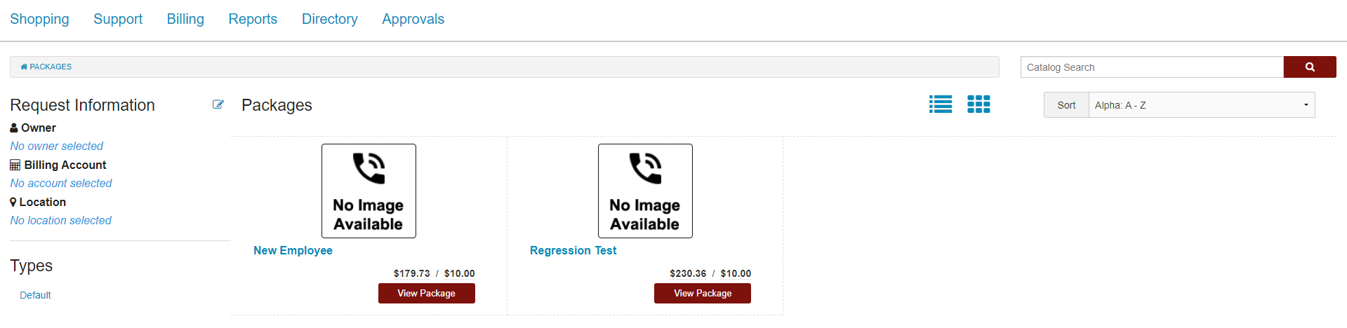View Package for New Employee

[x=426, y=293]
